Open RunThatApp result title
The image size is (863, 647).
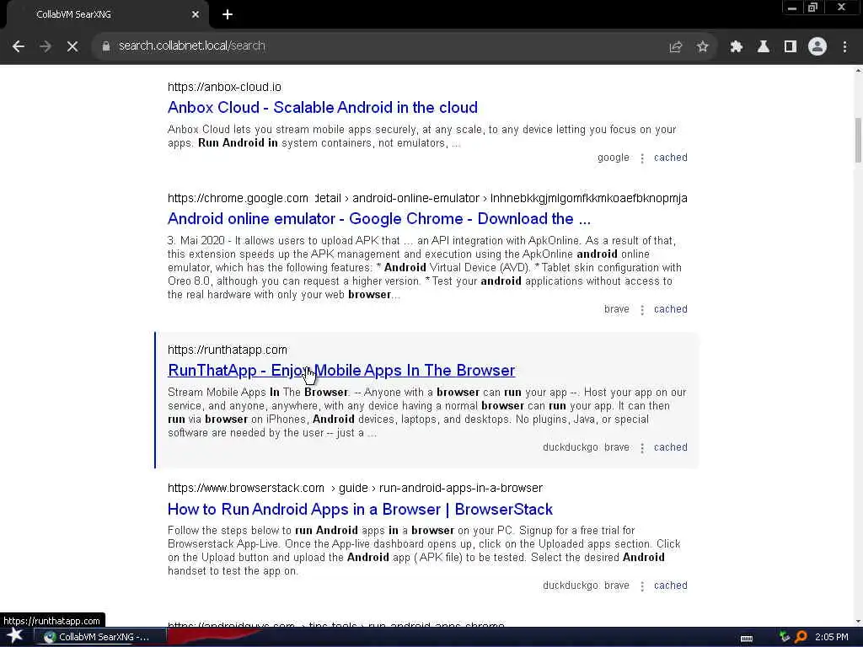pos(341,371)
